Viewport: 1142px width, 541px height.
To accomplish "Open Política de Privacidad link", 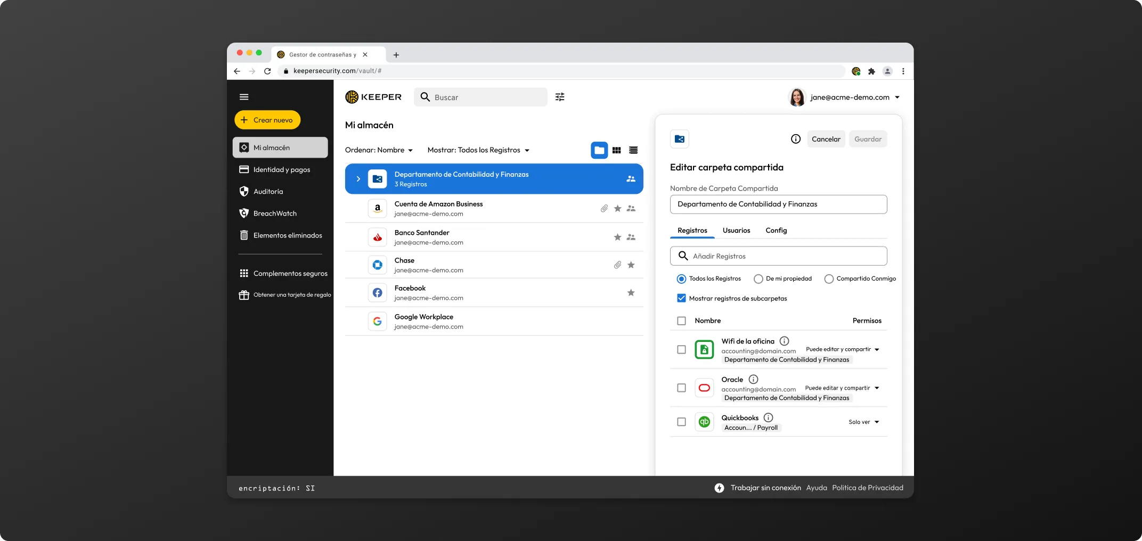I will (868, 488).
